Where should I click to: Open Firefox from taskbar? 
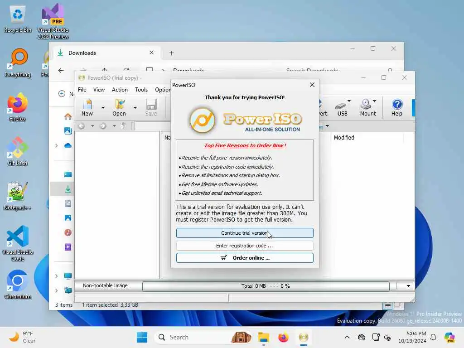point(283,337)
